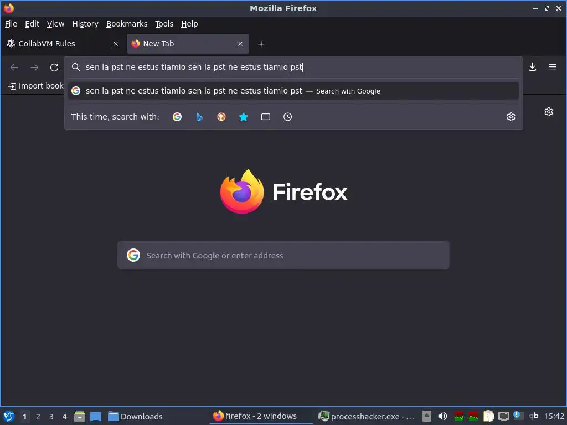The image size is (567, 425).
Task: Open the File menu
Action: coord(11,24)
